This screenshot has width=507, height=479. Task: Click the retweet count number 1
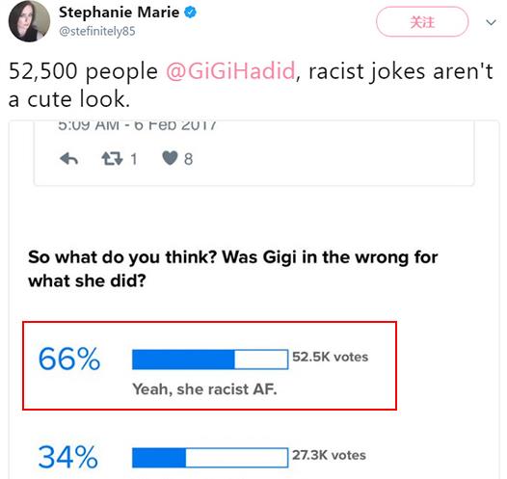134,159
